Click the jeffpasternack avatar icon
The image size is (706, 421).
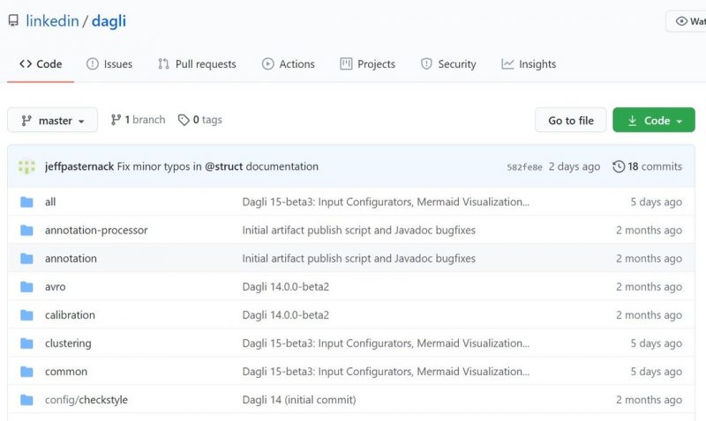26,166
